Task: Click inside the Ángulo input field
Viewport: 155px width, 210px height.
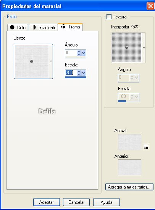Action: [71, 53]
